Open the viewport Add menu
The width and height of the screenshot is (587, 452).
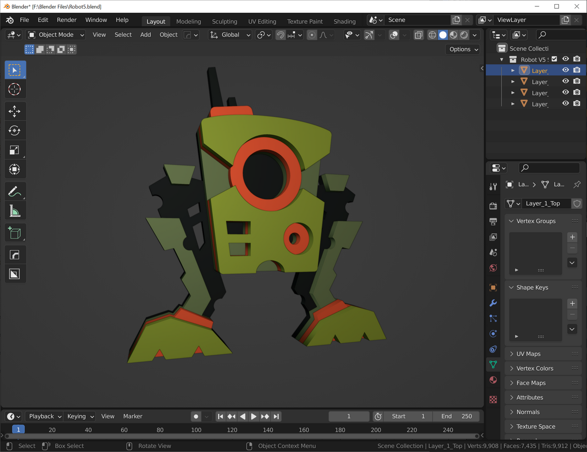145,35
